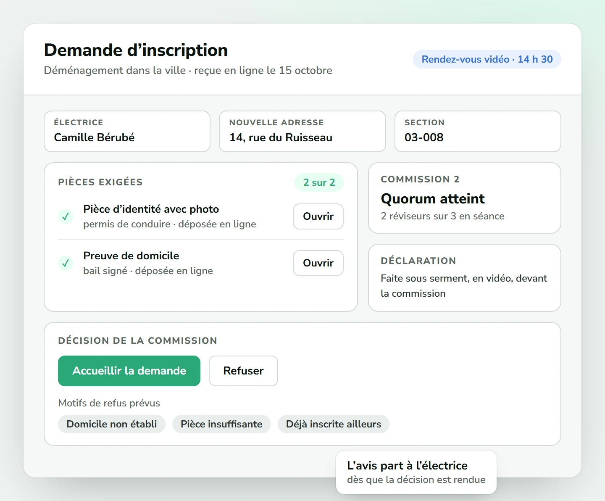Select the Pièce insuffisante refusal reason
The image size is (605, 501).
point(221,424)
